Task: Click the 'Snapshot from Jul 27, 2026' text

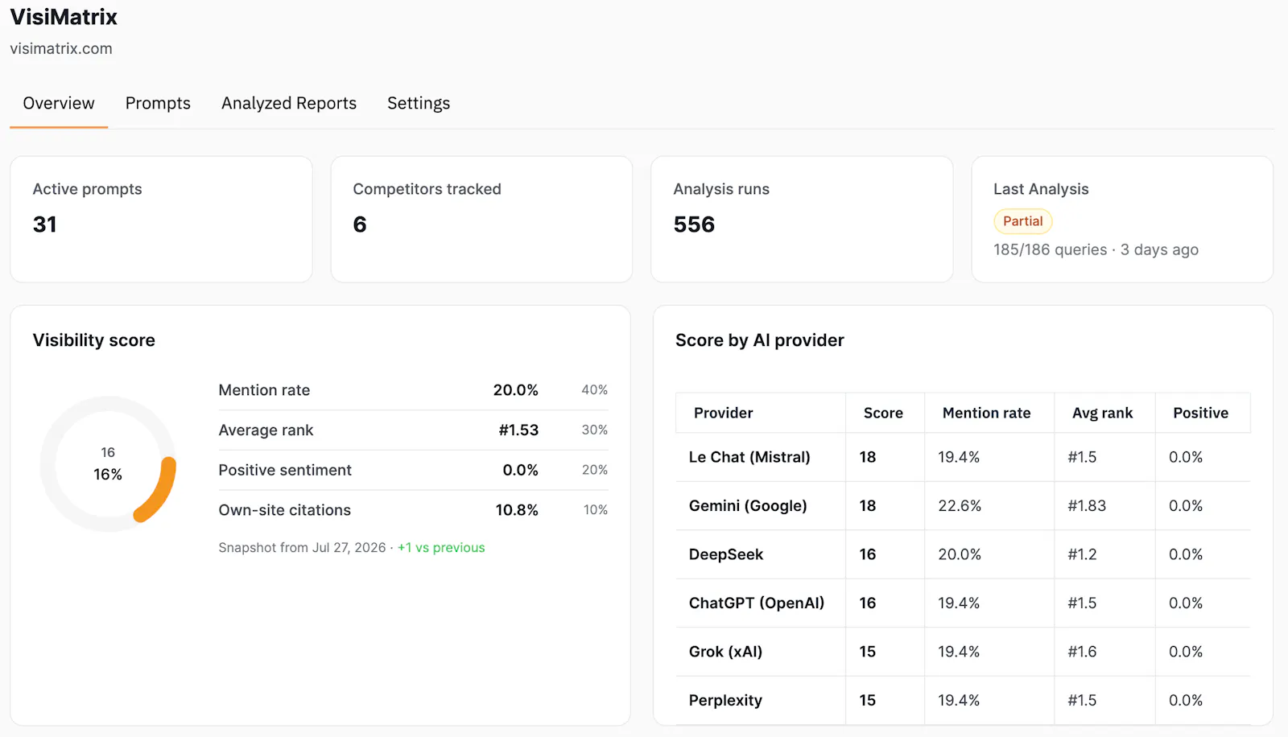Action: tap(303, 548)
